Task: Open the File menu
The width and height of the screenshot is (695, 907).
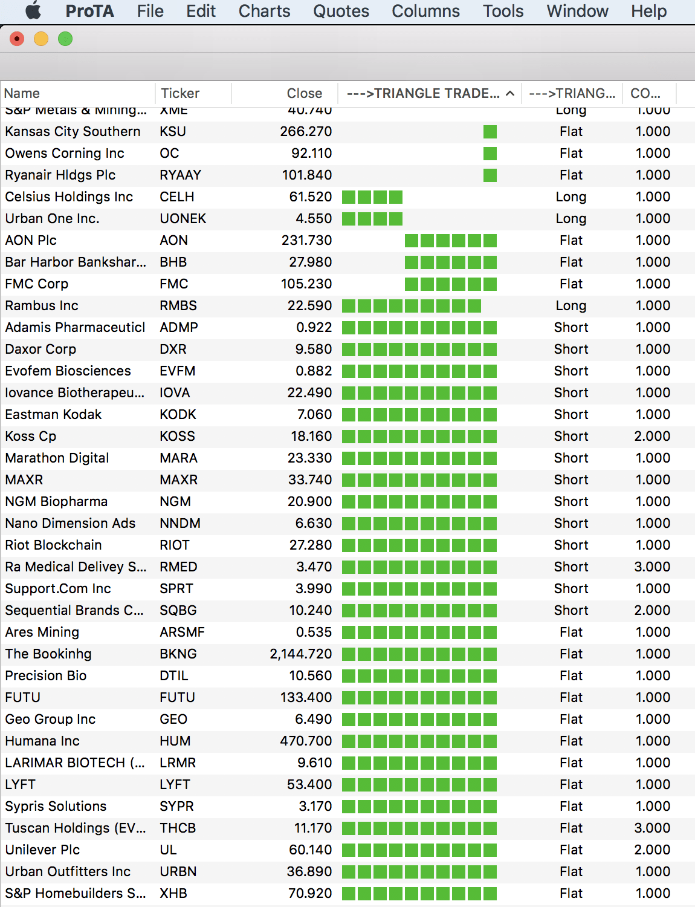Action: [x=150, y=11]
